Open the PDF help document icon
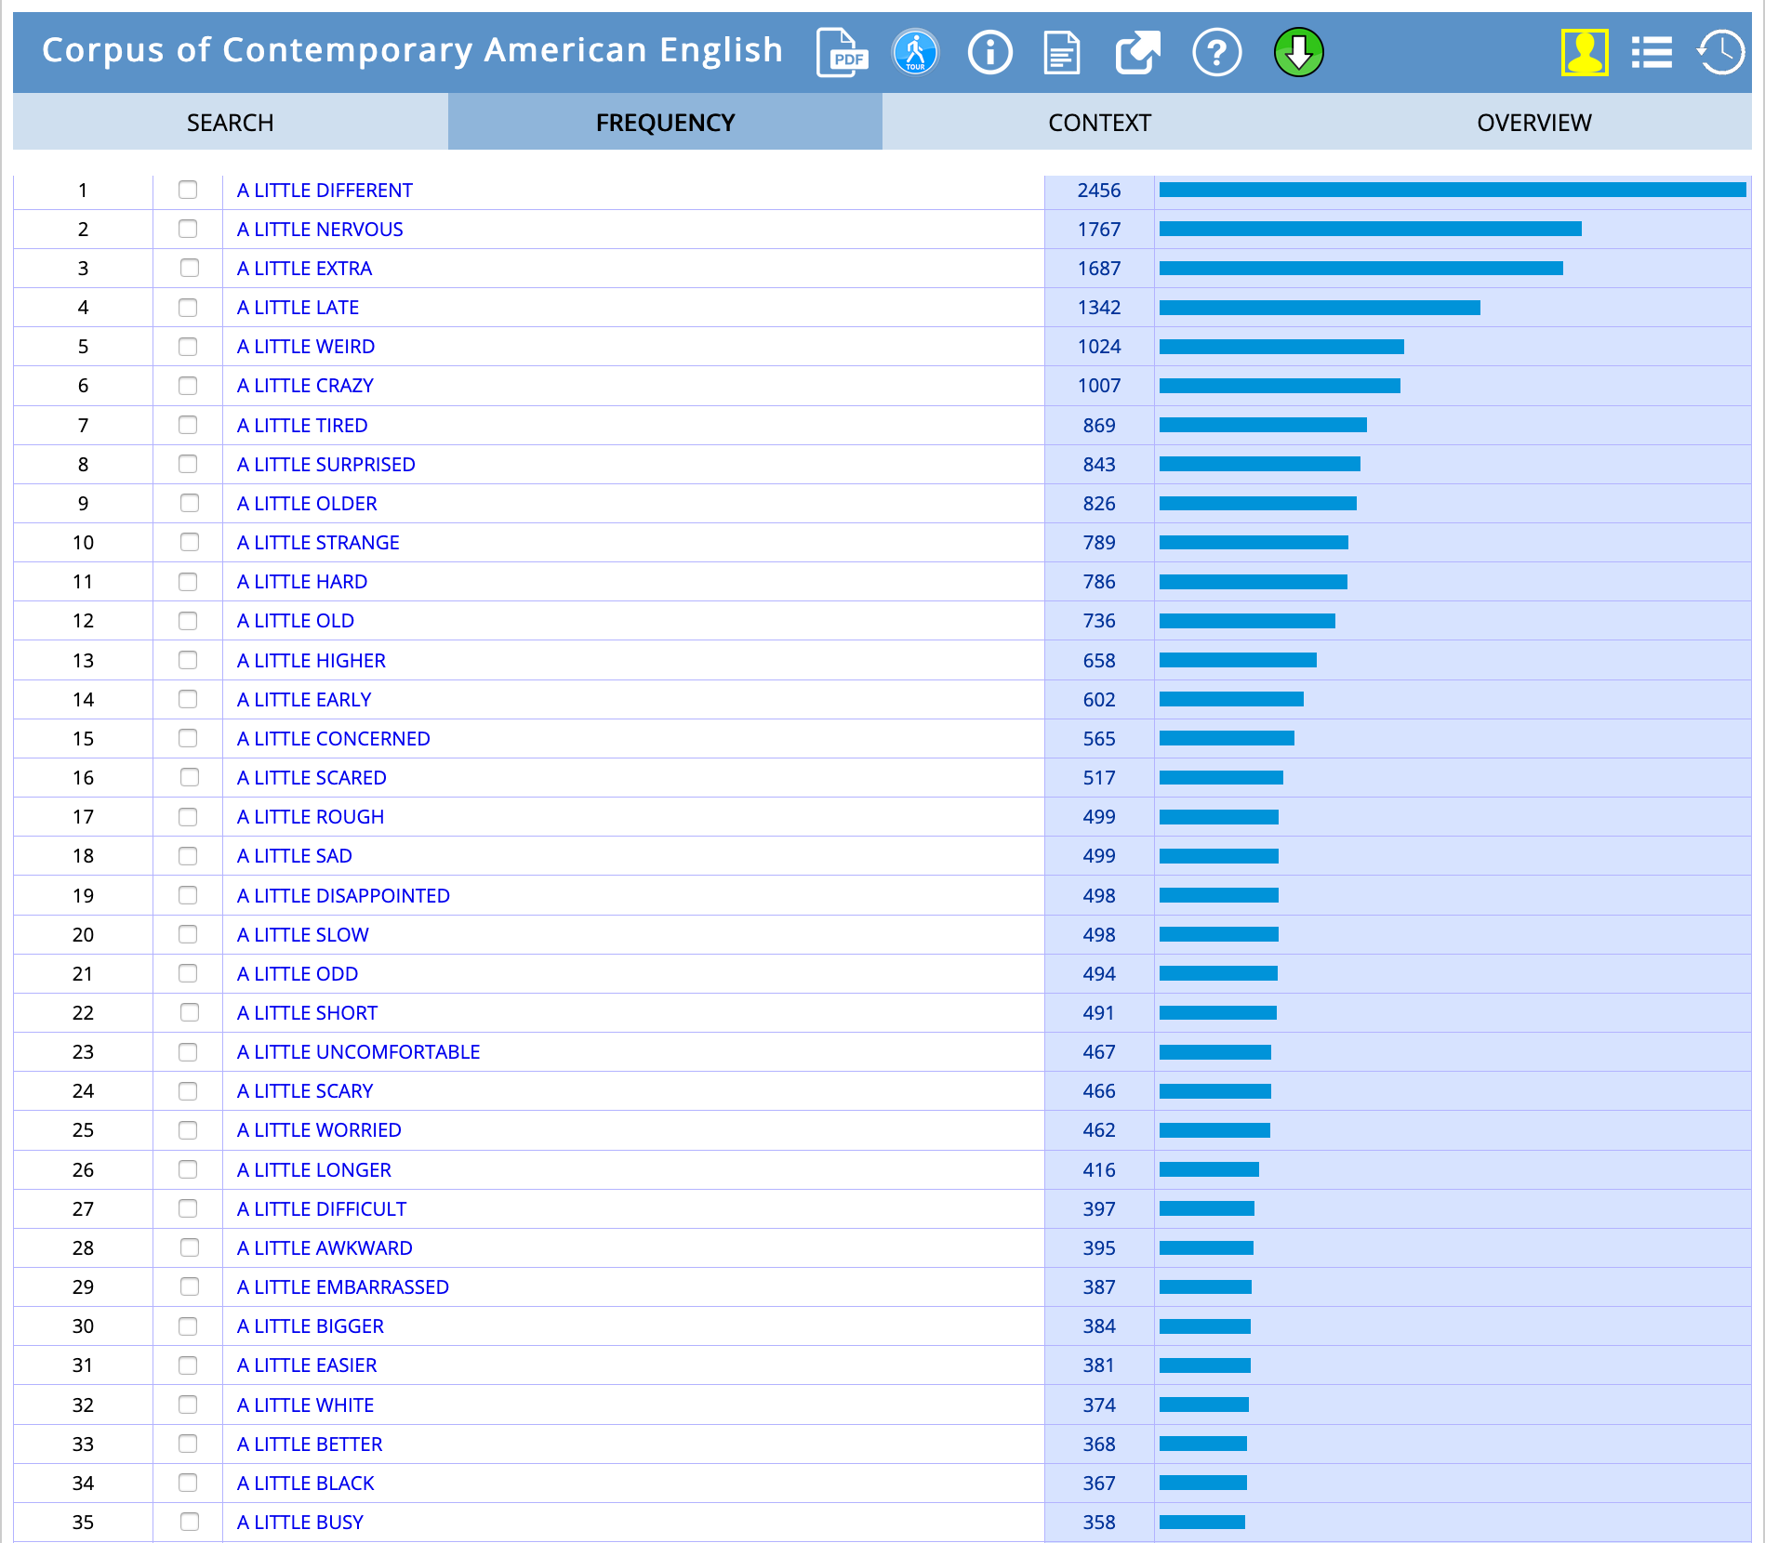 pyautogui.click(x=842, y=52)
